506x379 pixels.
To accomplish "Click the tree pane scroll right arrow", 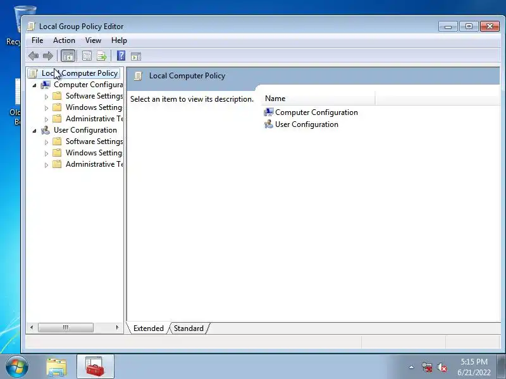I will (117, 328).
